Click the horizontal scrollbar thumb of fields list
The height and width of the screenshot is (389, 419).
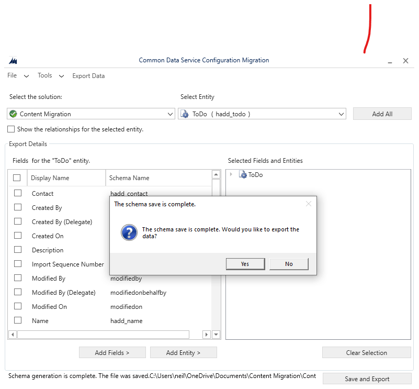coord(103,335)
